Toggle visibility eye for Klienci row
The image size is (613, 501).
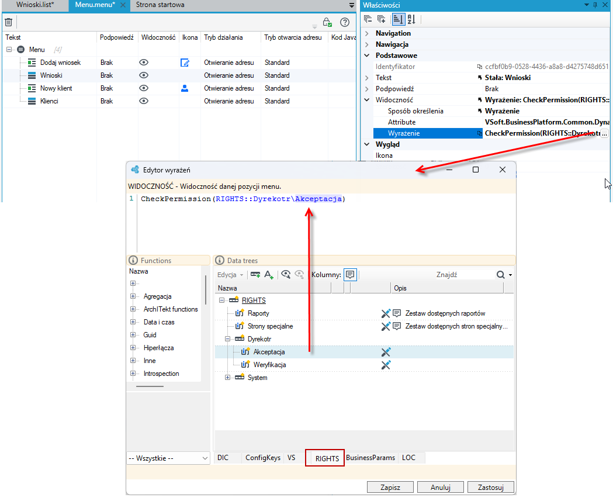[x=144, y=101]
